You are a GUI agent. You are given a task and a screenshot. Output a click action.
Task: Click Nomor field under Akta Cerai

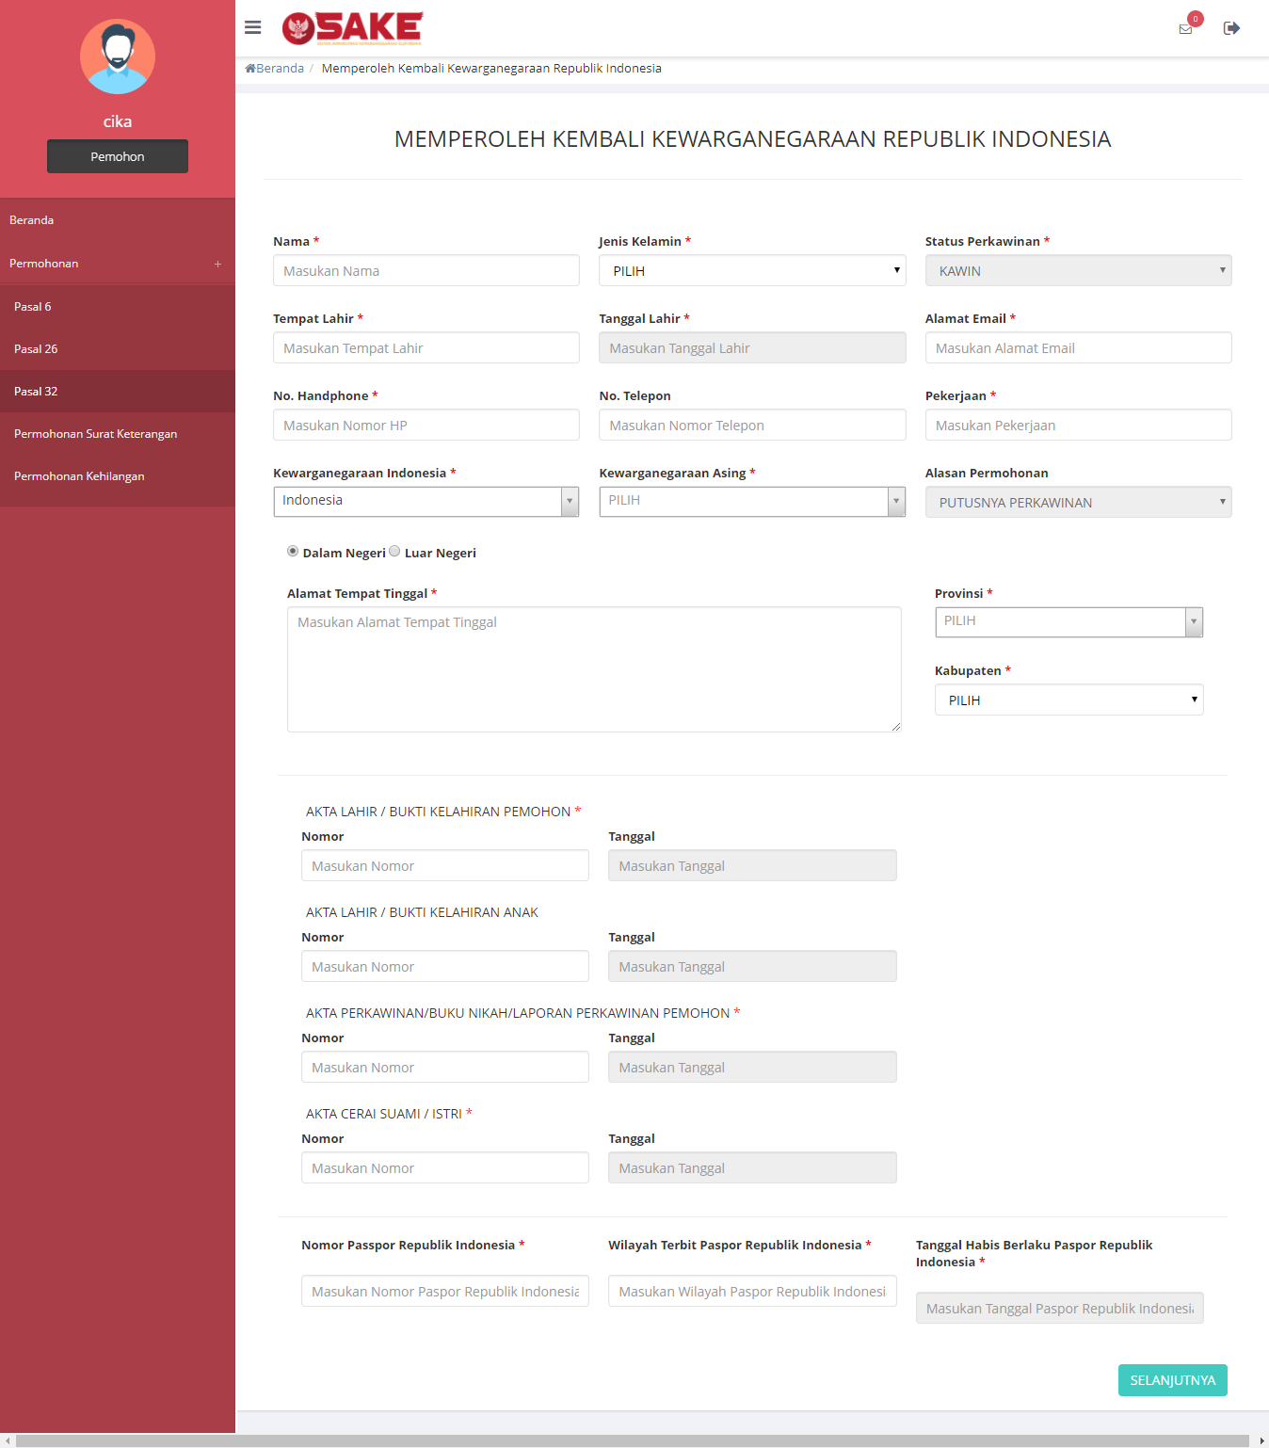(444, 1167)
